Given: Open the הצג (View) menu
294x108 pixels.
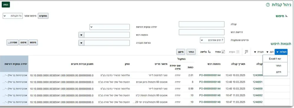Looking at the screenshot, I should pyautogui.click(x=270, y=52).
